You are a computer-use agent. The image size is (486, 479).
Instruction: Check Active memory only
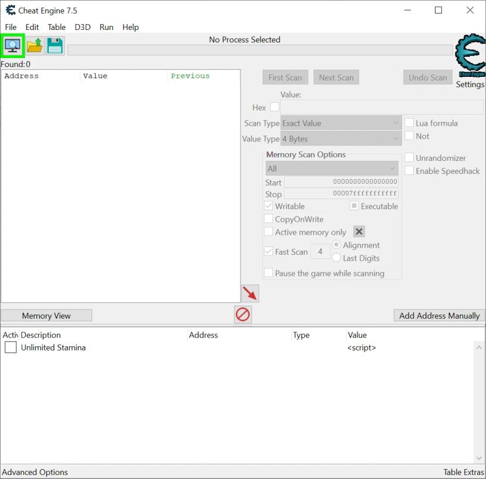[x=268, y=232]
